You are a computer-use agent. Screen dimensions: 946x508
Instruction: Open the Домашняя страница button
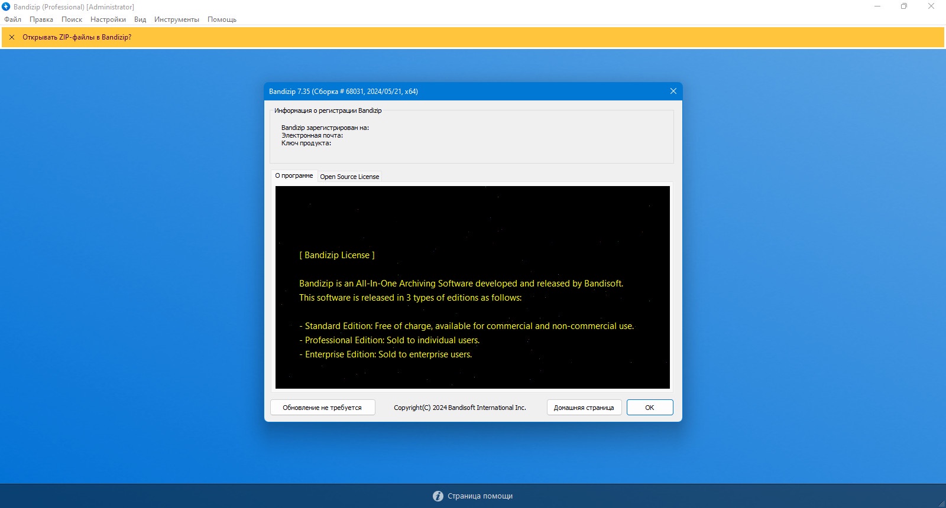coord(584,408)
